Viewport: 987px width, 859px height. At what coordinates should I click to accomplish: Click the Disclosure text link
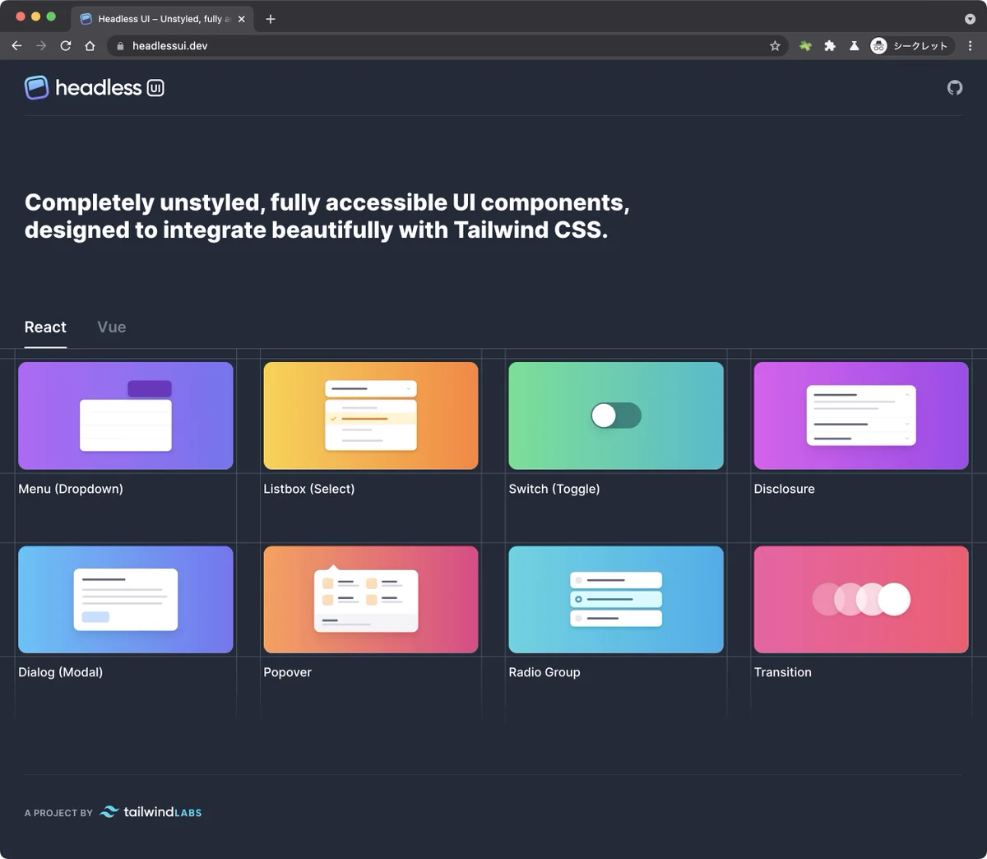785,489
